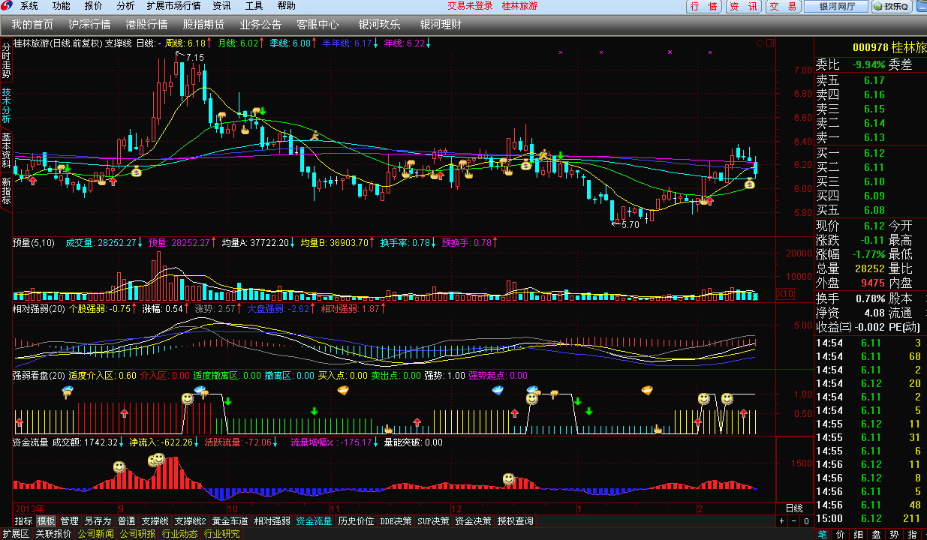Viewport: 927px width, 540px height.
Task: Click the 管理 bottom tab
Action: (x=70, y=520)
